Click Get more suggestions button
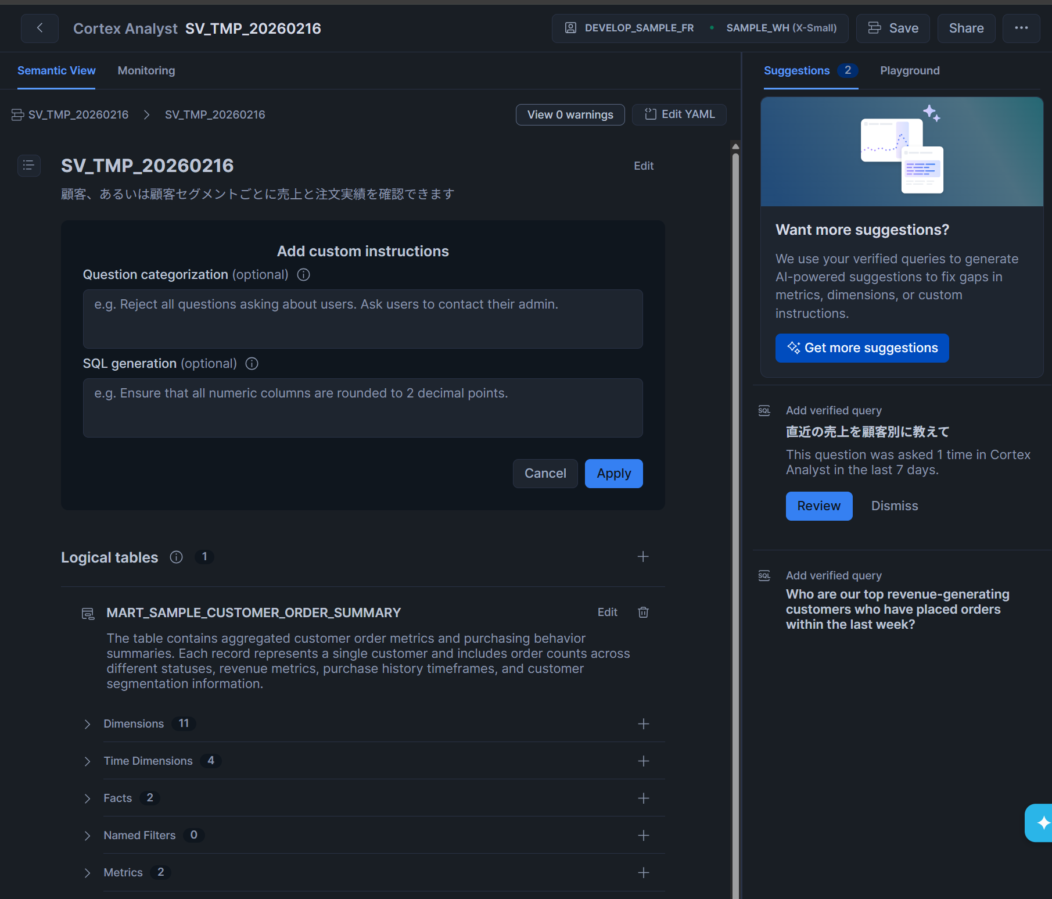 point(862,348)
